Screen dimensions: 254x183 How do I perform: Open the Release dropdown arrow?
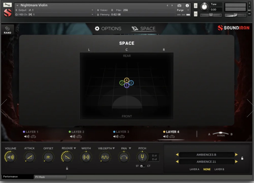pyautogui.click(x=75, y=148)
